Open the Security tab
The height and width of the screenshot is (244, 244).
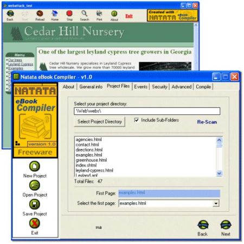click(x=159, y=87)
